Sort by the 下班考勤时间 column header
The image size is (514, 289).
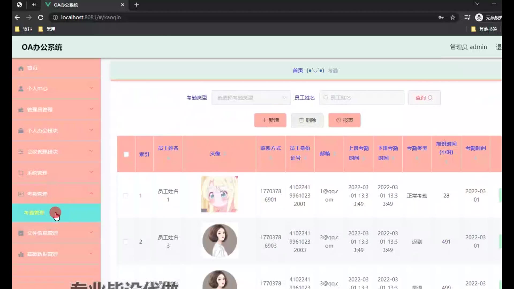388,153
